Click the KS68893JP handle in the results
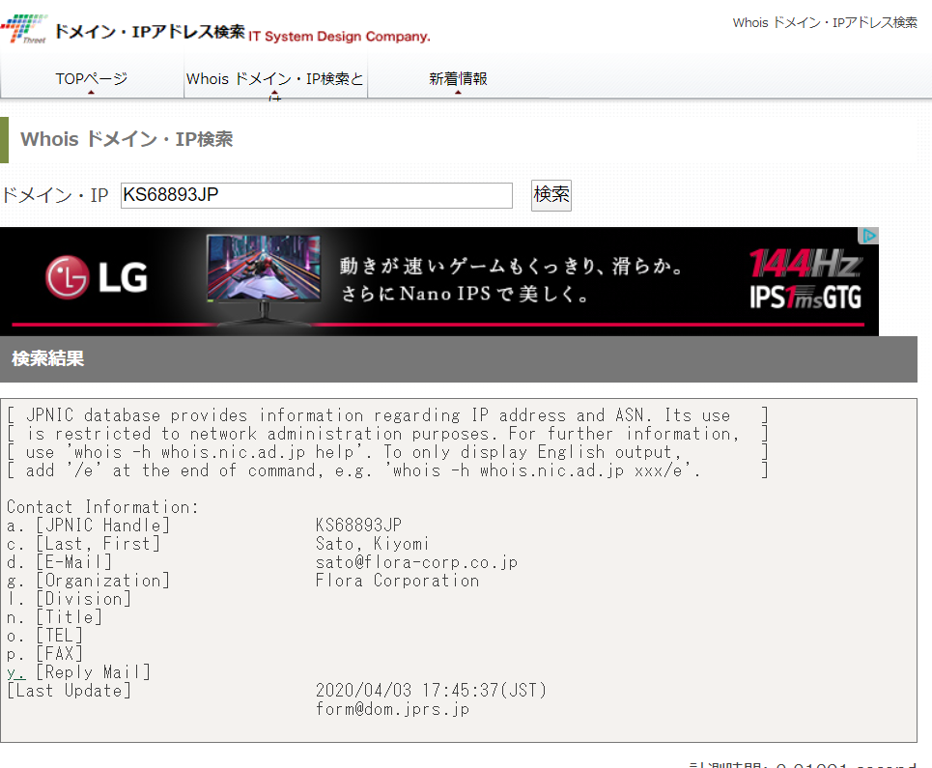 358,526
